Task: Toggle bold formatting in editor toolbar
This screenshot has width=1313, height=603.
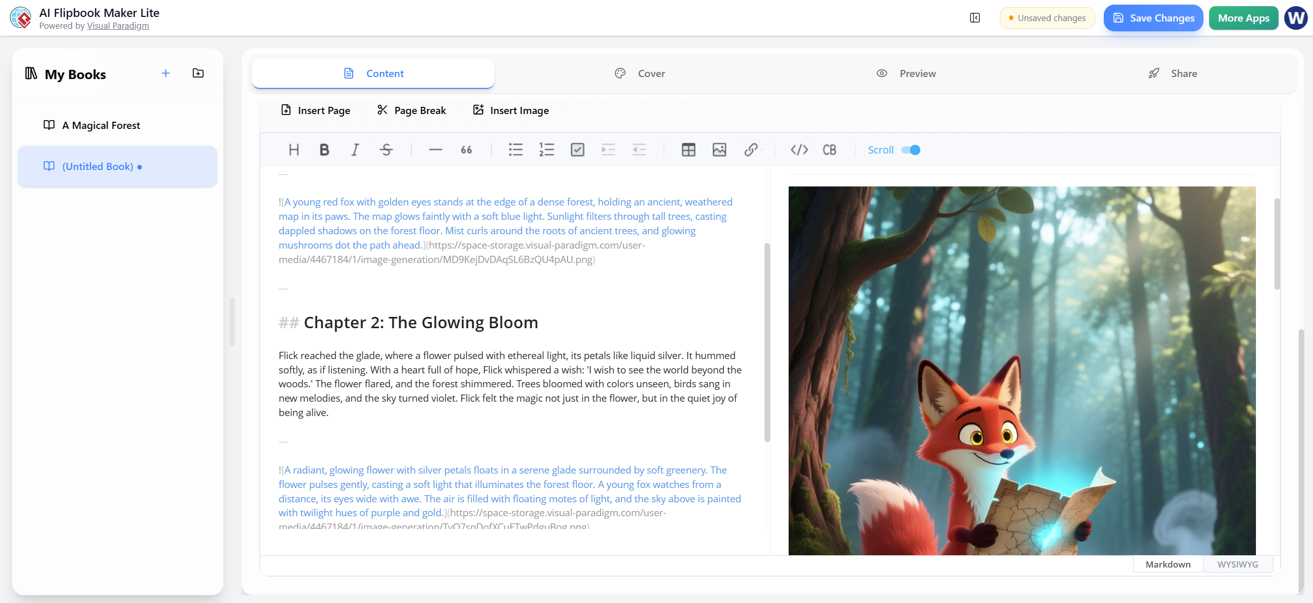Action: (x=324, y=149)
